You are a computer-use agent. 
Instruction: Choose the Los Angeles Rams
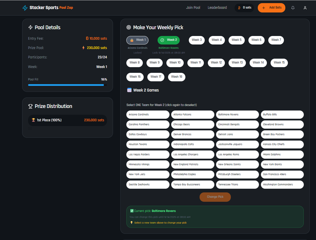pyautogui.click(x=237, y=154)
